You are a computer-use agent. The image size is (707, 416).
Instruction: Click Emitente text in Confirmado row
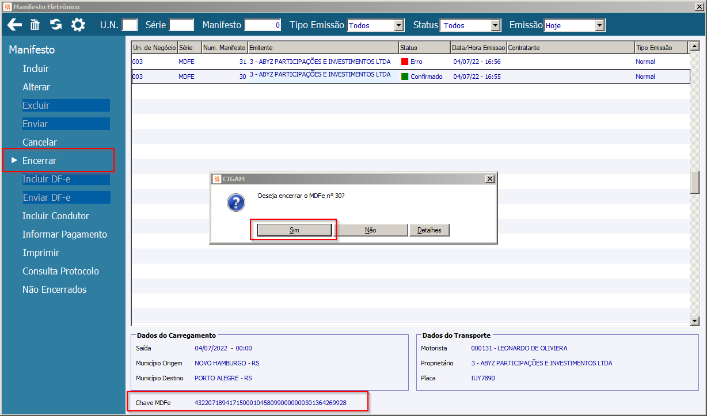coord(320,75)
